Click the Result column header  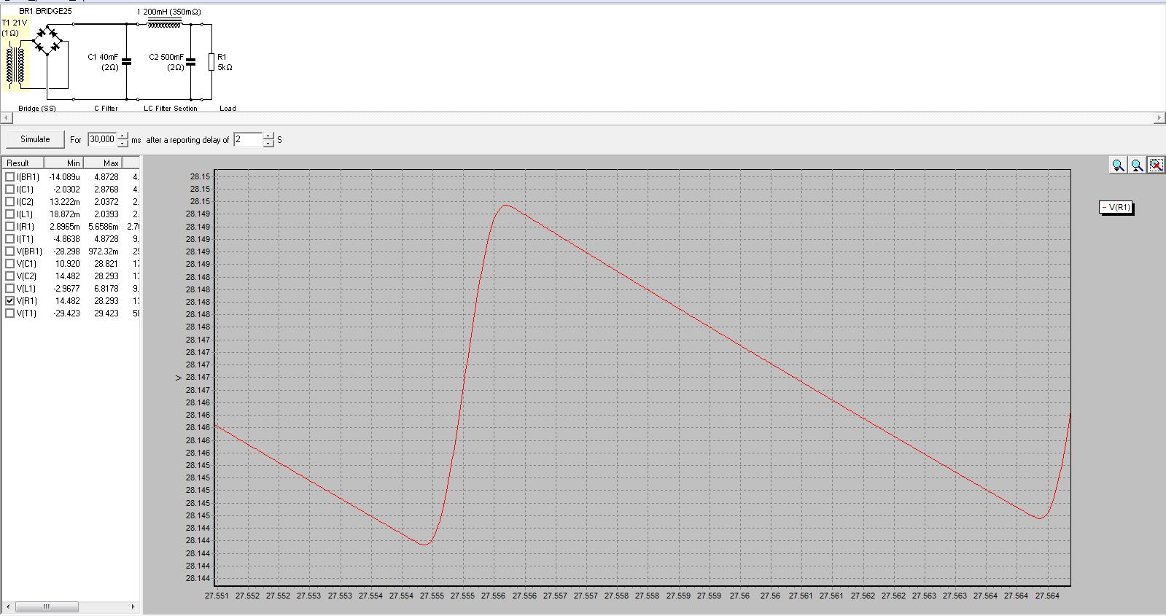(23, 163)
